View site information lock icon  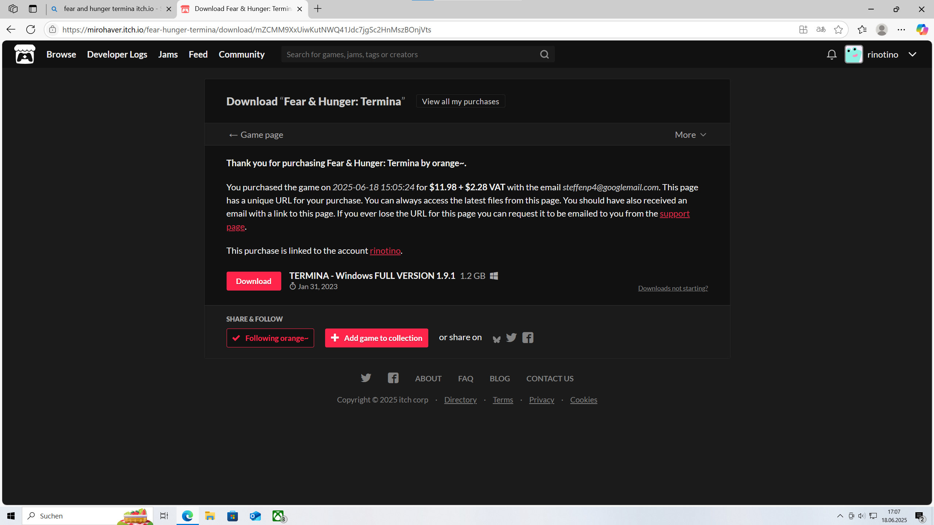coord(53,30)
